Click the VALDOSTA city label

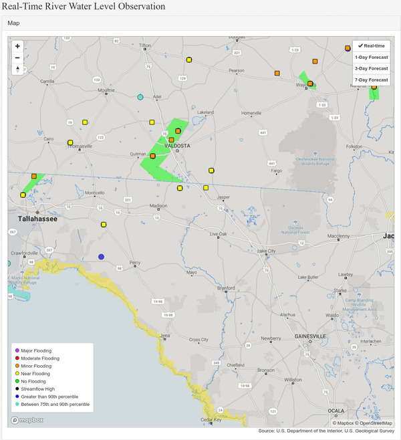(x=177, y=146)
